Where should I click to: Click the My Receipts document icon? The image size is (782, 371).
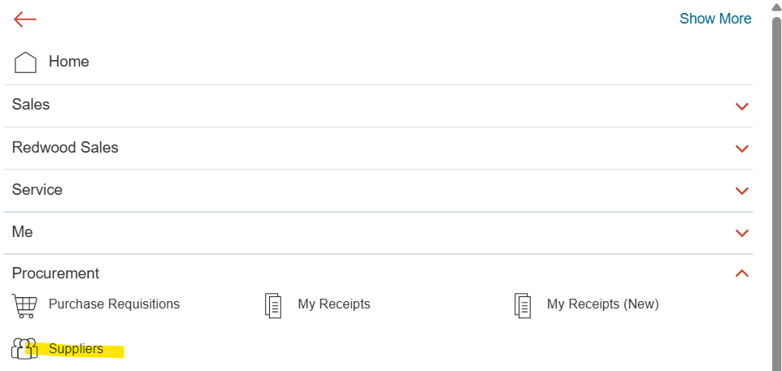(x=273, y=306)
